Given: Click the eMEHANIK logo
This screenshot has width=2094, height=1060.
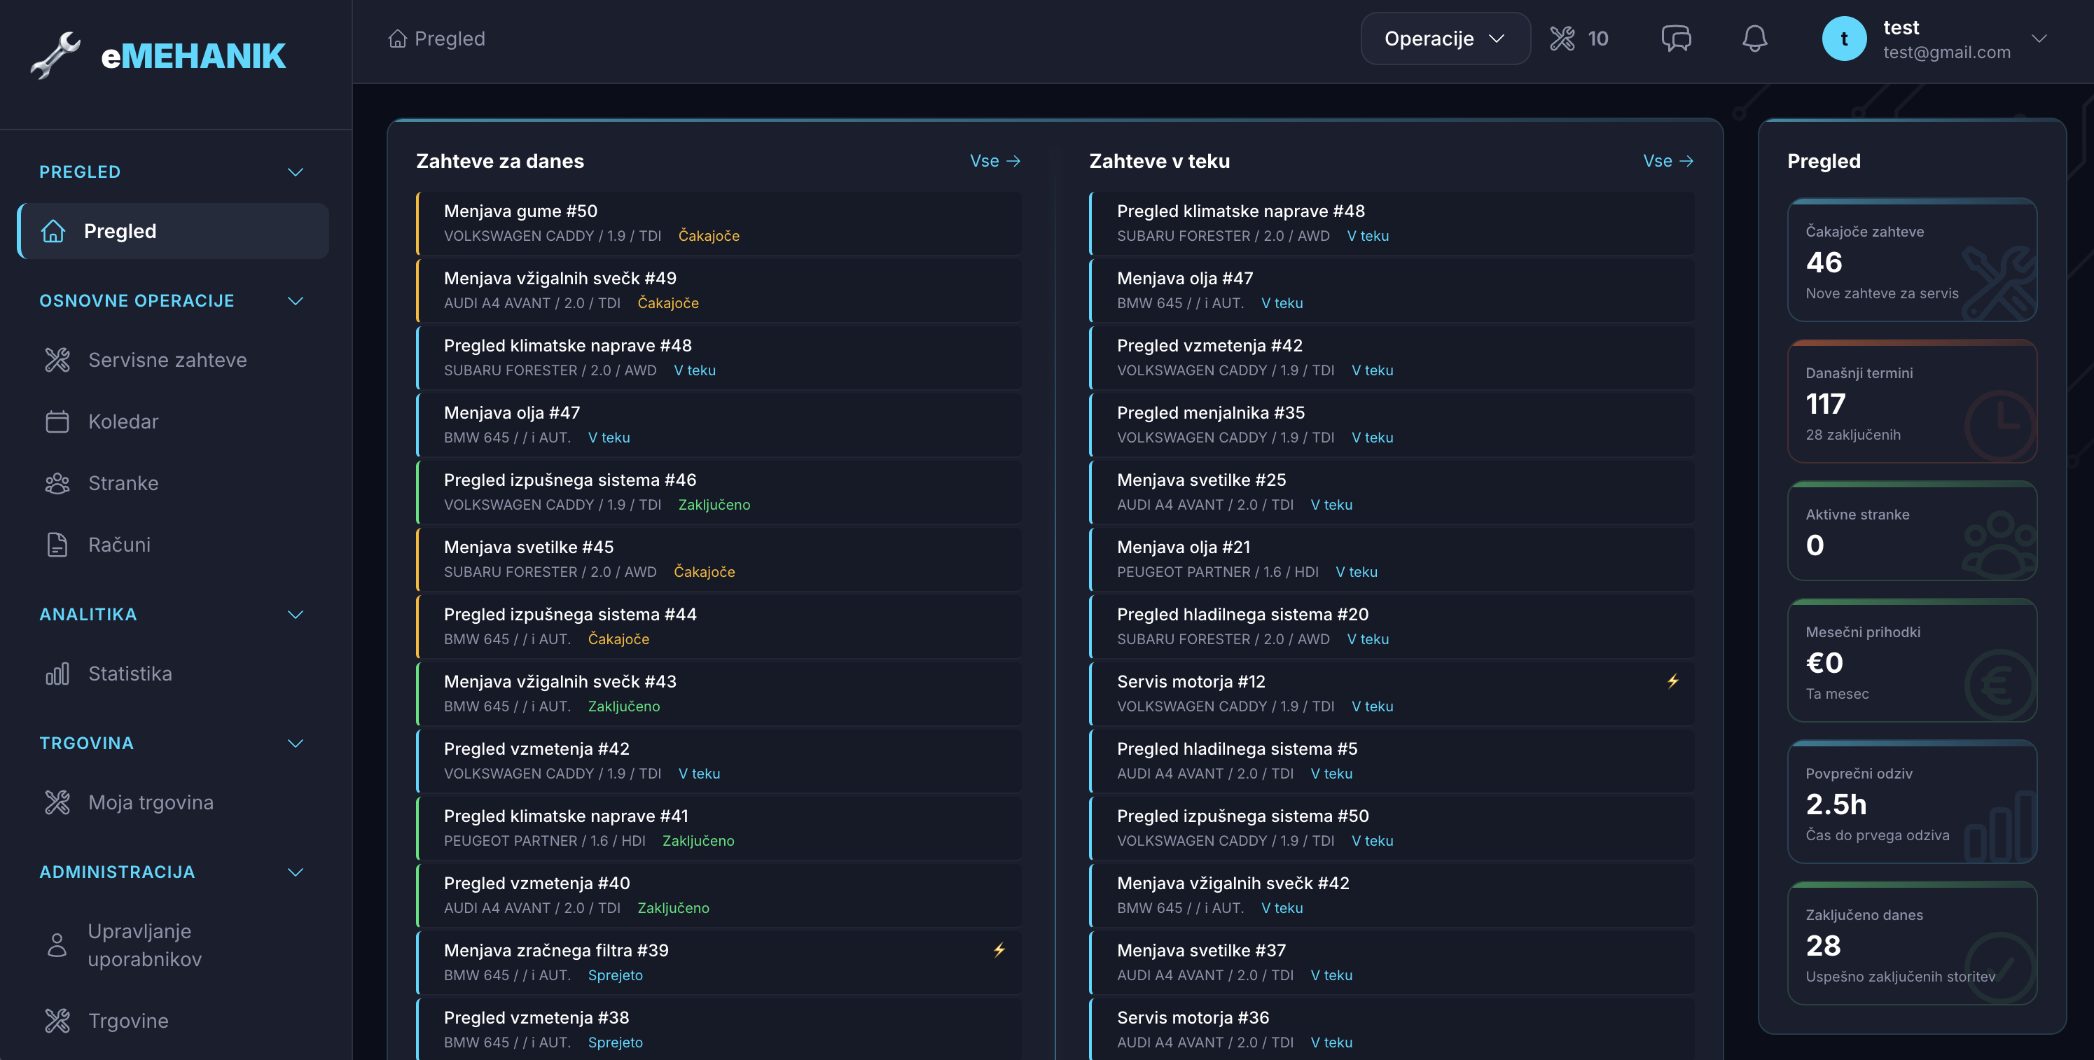Looking at the screenshot, I should coord(158,54).
